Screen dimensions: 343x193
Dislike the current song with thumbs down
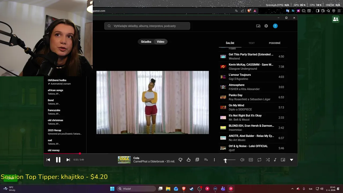(180, 160)
